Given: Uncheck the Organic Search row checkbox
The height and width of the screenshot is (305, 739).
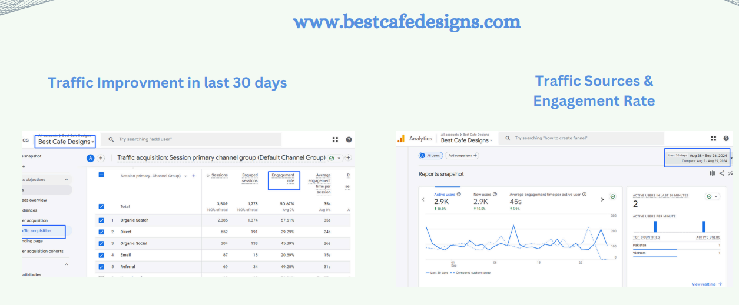Looking at the screenshot, I should click(x=101, y=220).
